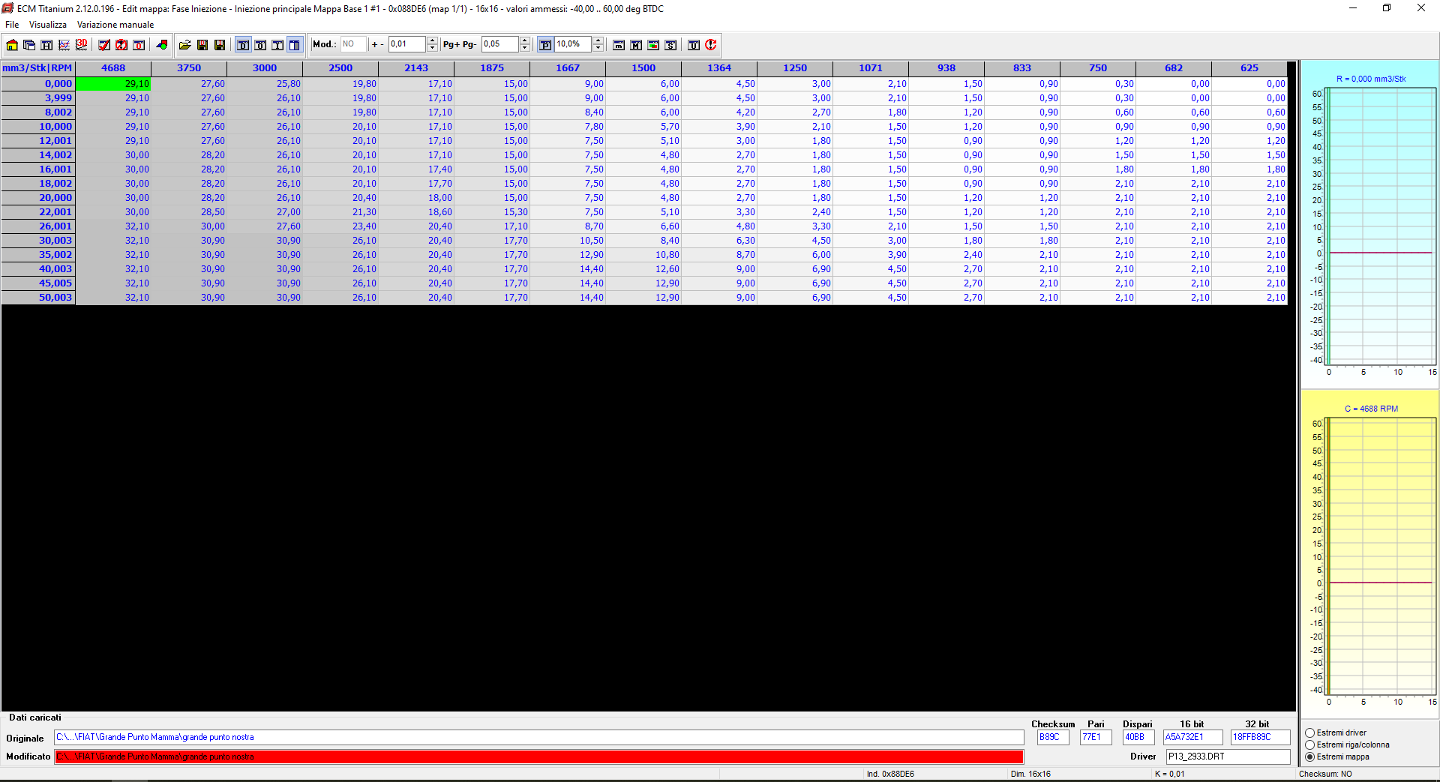The height and width of the screenshot is (782, 1440).
Task: Click the red checkmark window icon
Action: (x=104, y=45)
